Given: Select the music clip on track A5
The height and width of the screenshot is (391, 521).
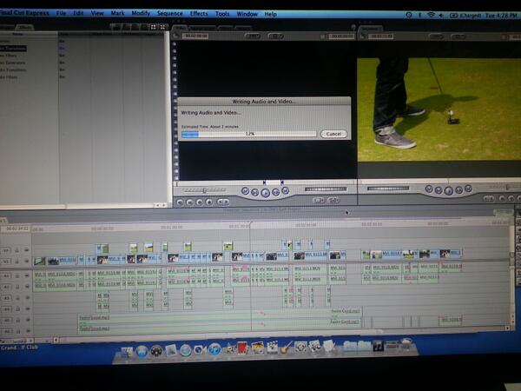Looking at the screenshot, I should pyautogui.click(x=220, y=317).
